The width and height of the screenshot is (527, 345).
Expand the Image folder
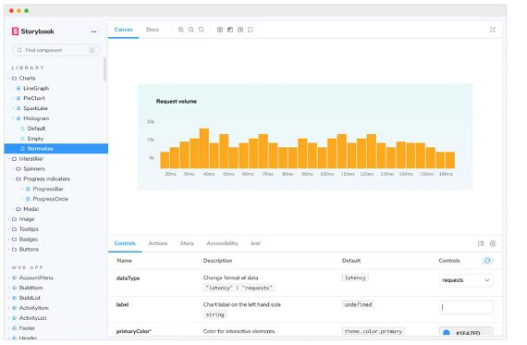(x=9, y=219)
